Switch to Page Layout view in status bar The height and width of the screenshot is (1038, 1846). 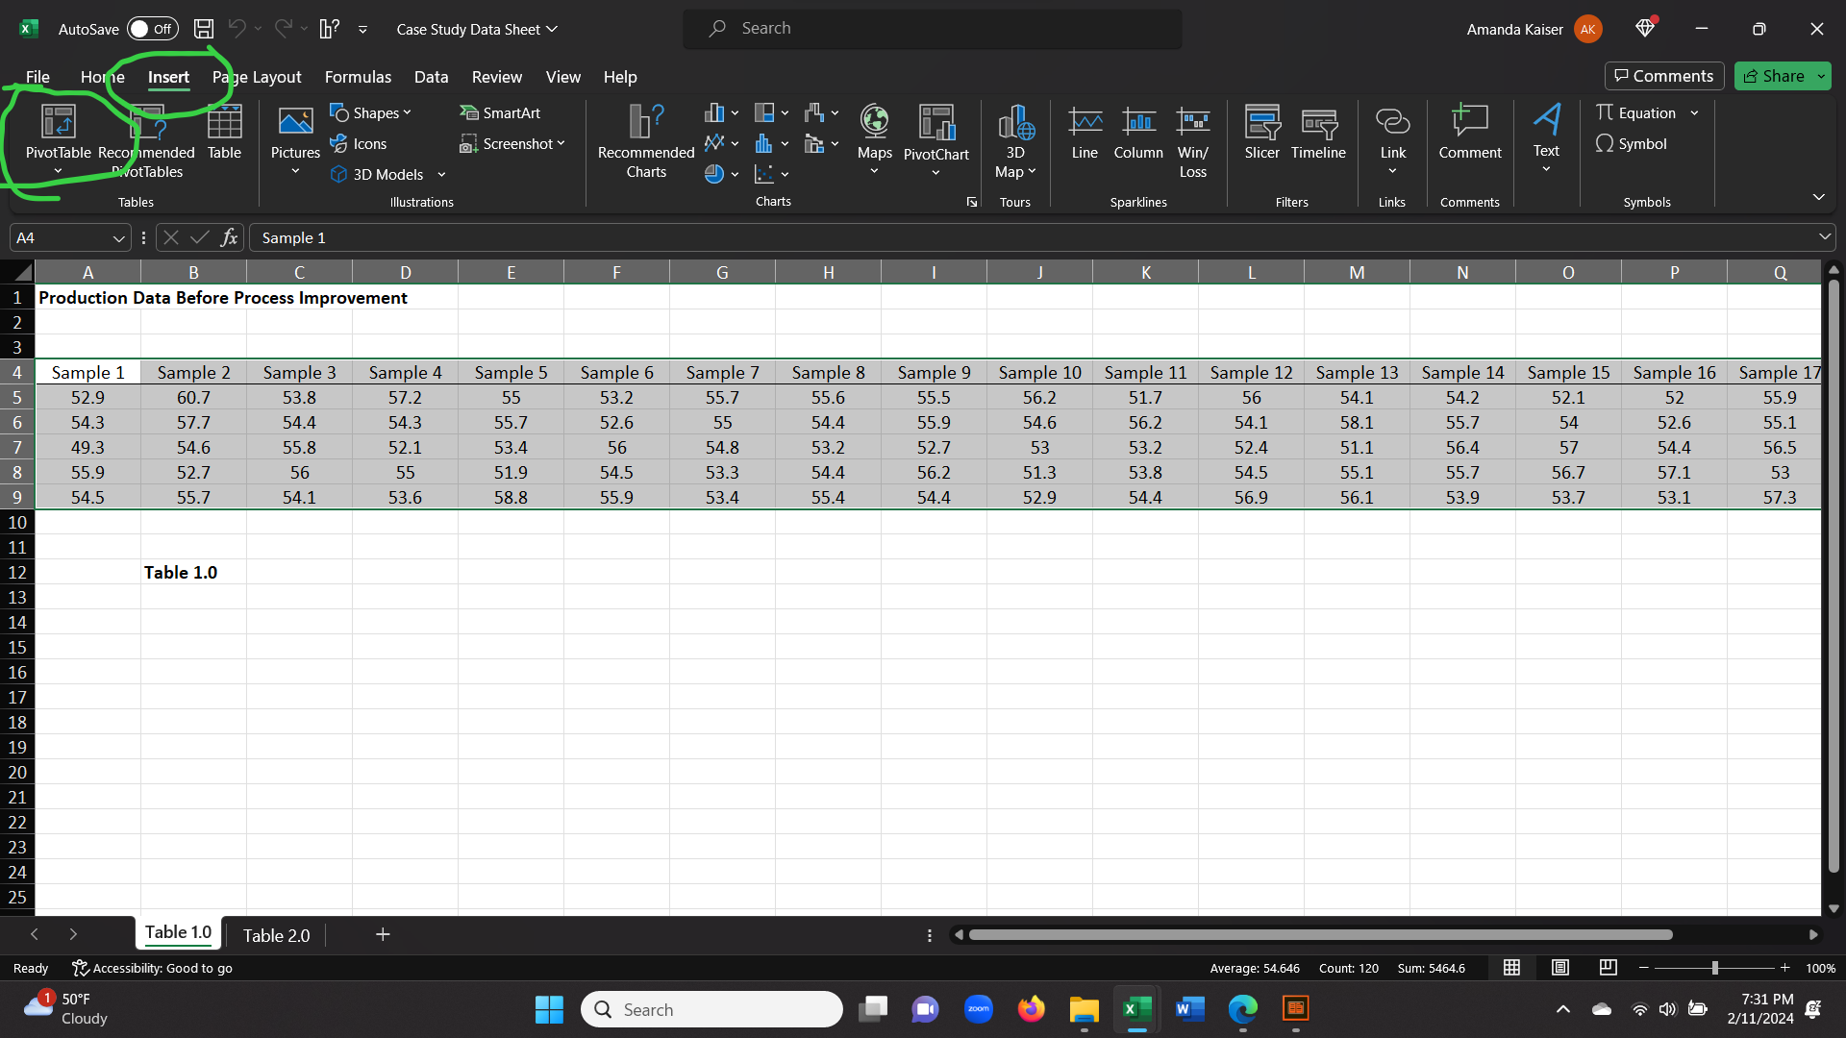click(1560, 967)
